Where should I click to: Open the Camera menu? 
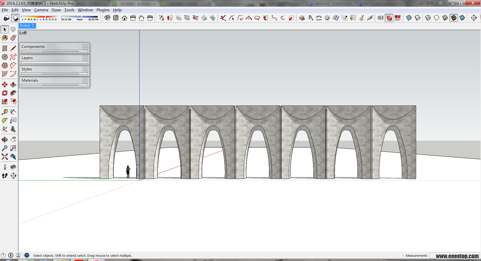[41, 10]
